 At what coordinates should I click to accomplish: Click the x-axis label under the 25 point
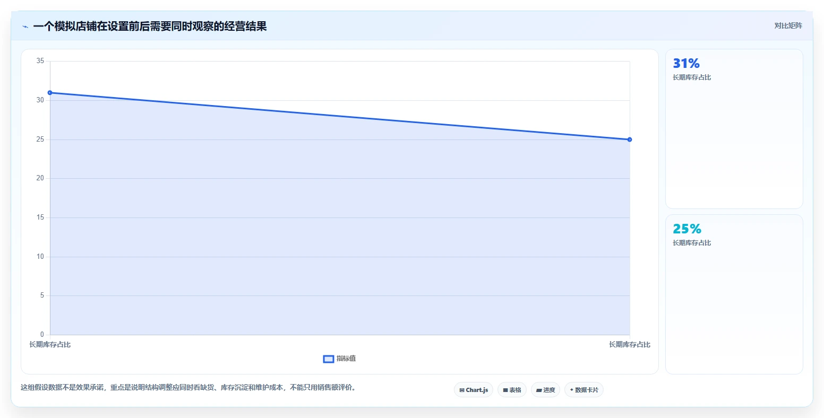point(630,345)
